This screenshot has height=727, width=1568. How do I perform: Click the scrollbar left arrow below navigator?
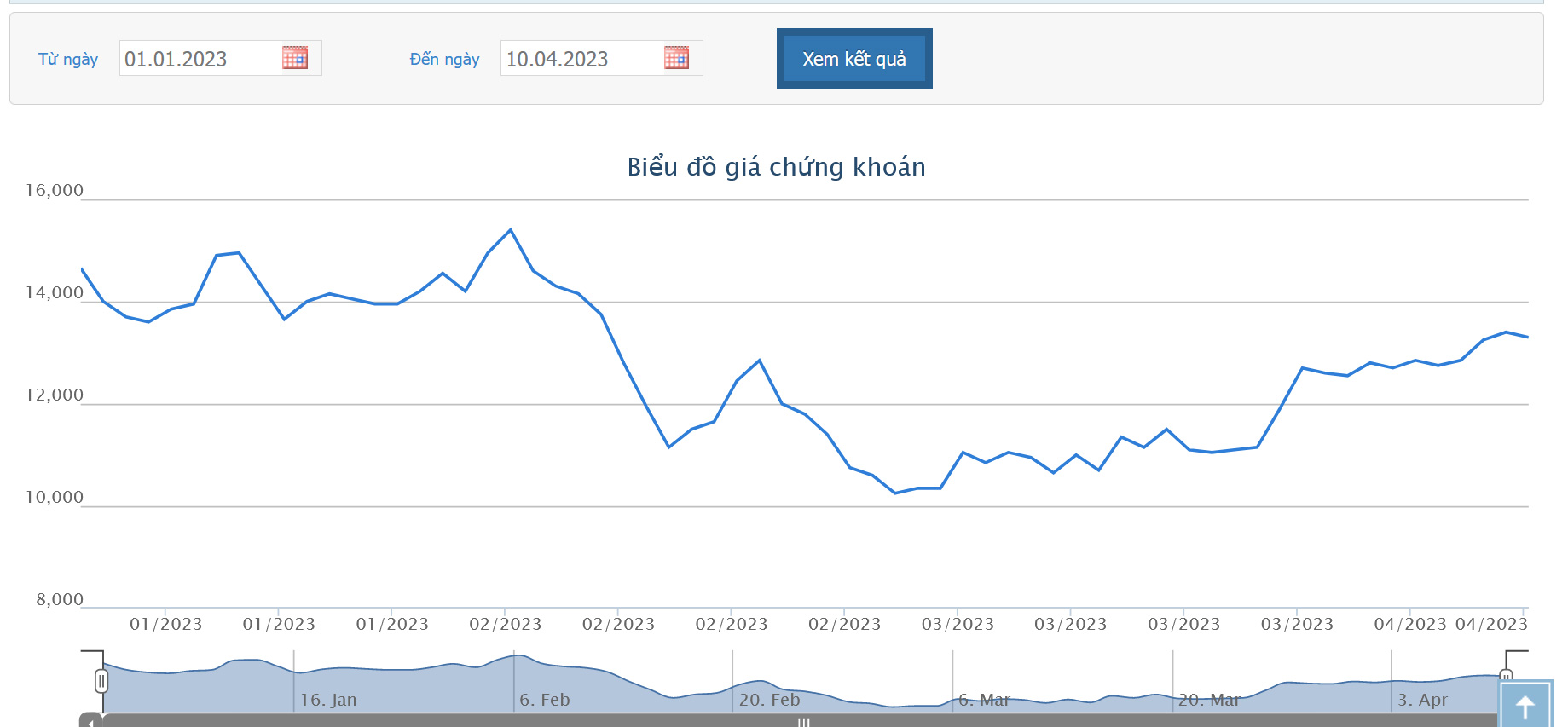point(90,721)
